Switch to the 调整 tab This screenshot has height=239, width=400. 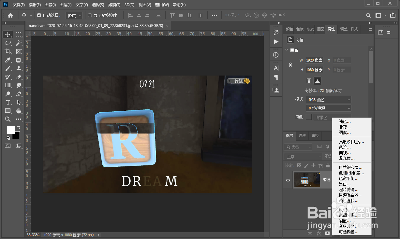(x=344, y=29)
